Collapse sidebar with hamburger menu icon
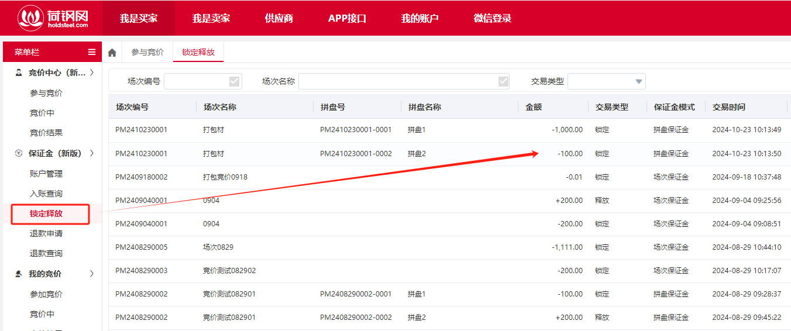This screenshot has width=791, height=331. click(x=92, y=52)
